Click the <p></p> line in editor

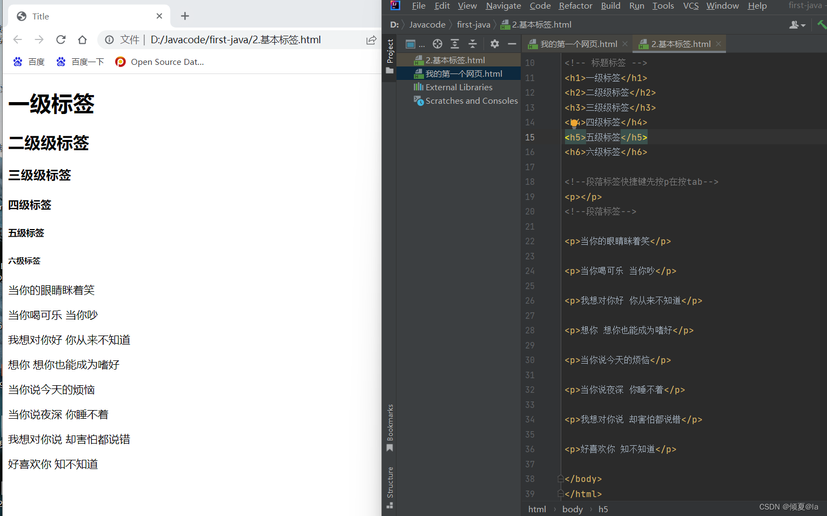click(583, 197)
